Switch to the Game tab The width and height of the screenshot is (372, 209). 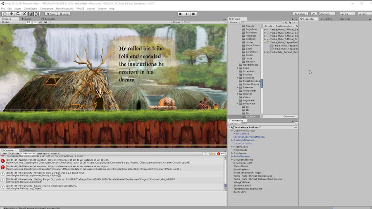(x=26, y=19)
